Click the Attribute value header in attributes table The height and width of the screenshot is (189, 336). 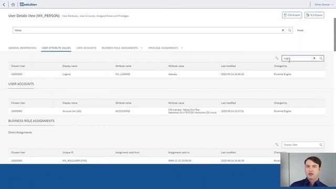(x=176, y=66)
